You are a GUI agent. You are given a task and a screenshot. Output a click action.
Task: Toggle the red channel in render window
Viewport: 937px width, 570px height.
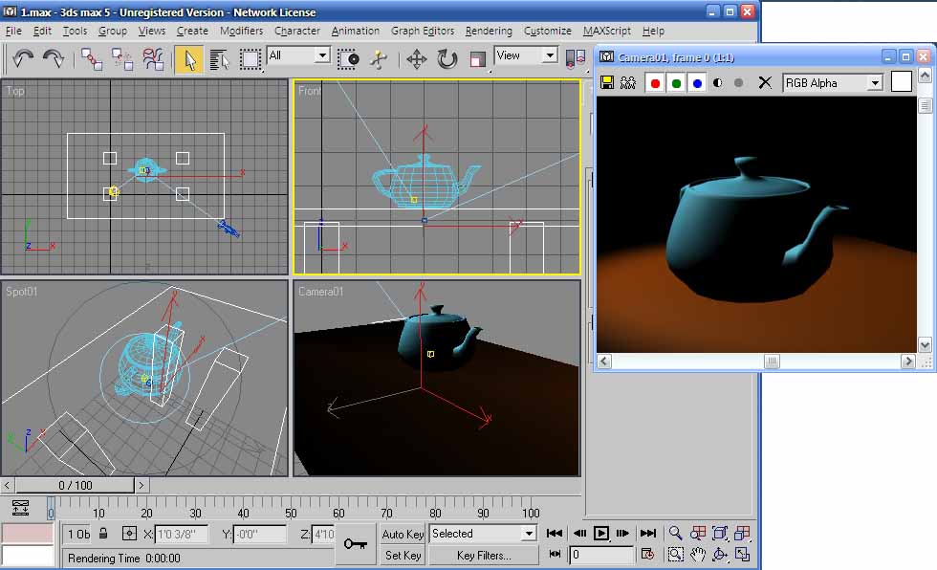[x=655, y=83]
